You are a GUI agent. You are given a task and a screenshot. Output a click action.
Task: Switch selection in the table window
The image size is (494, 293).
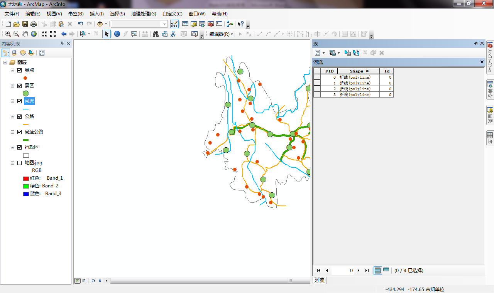click(x=356, y=53)
